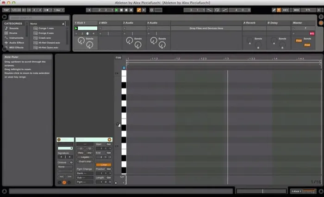Adjust Send A knob on 4 Audio
This screenshot has width=324, height=197.
[x=154, y=41]
